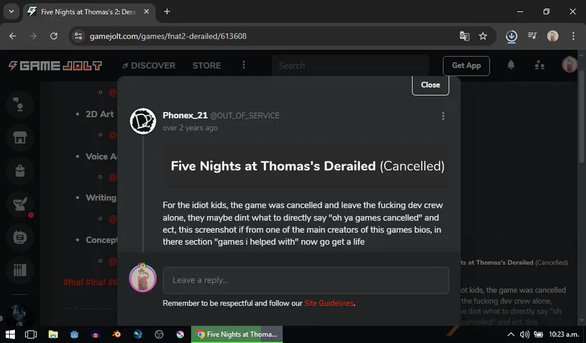The width and height of the screenshot is (586, 343).
Task: Click the page vertical scrollbar
Action: tap(581, 116)
